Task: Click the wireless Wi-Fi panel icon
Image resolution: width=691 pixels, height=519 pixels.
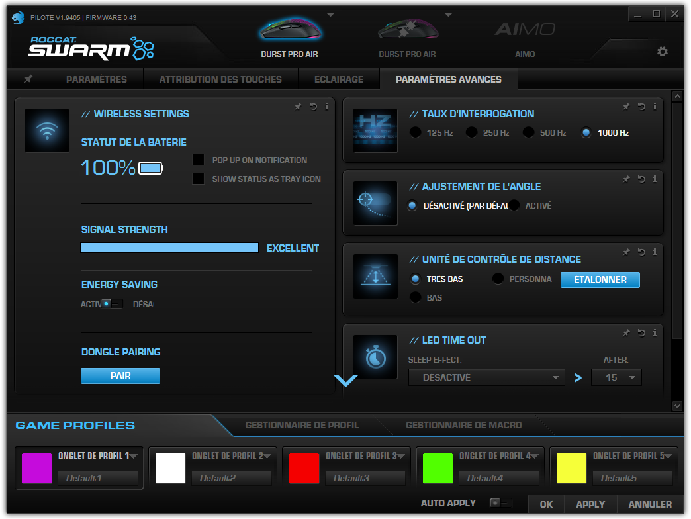Action: click(x=47, y=130)
